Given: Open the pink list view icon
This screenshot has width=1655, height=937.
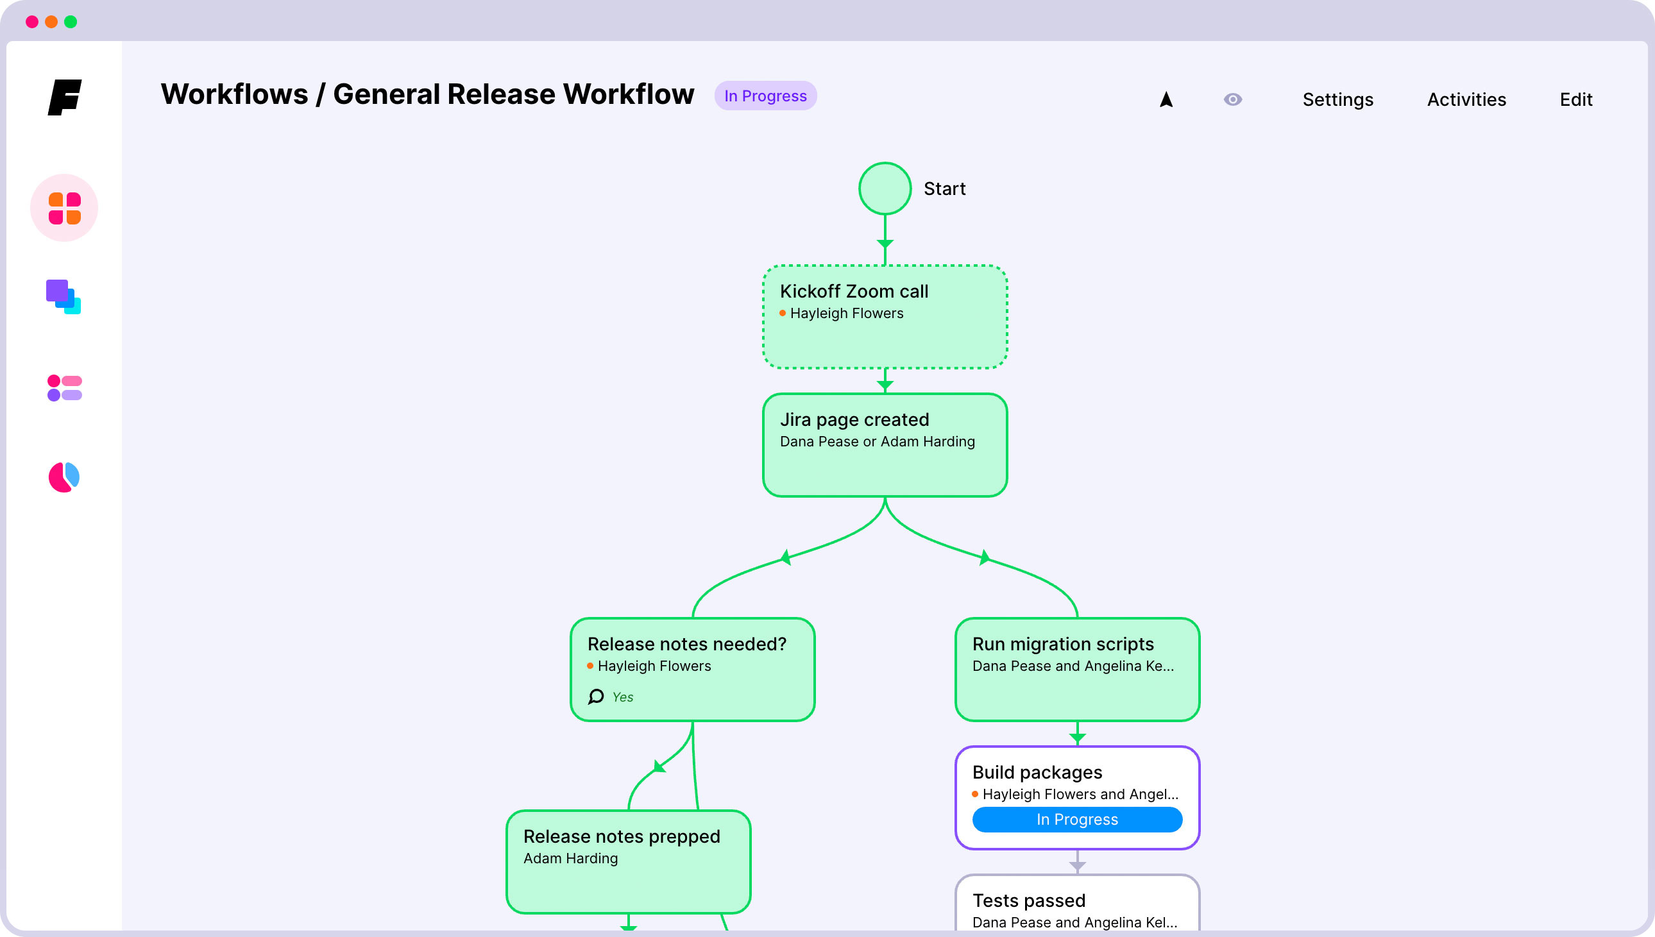Looking at the screenshot, I should [x=64, y=388].
